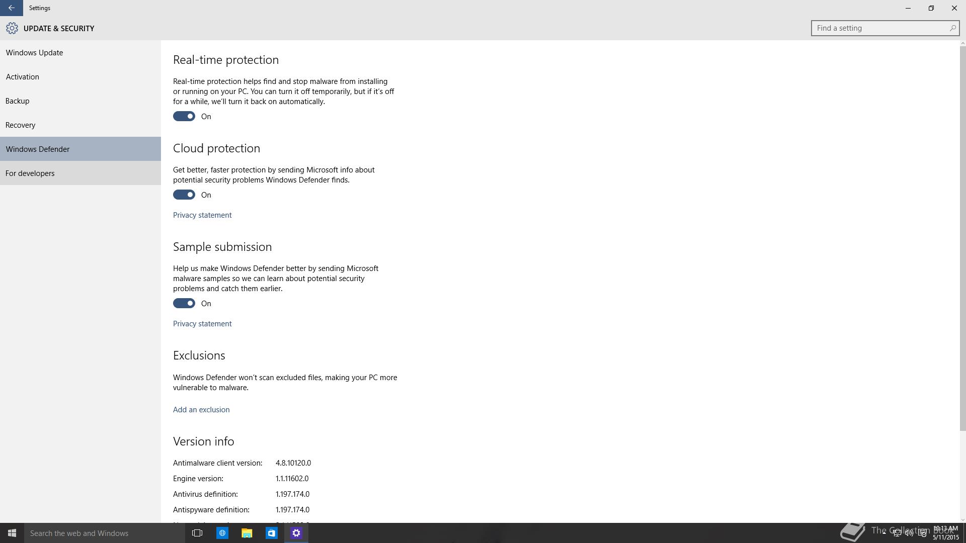Image resolution: width=966 pixels, height=543 pixels.
Task: Show hidden system tray icons
Action: pos(884,533)
